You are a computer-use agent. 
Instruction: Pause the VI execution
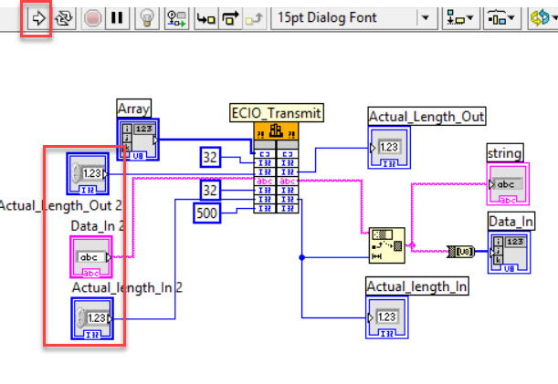point(118,17)
